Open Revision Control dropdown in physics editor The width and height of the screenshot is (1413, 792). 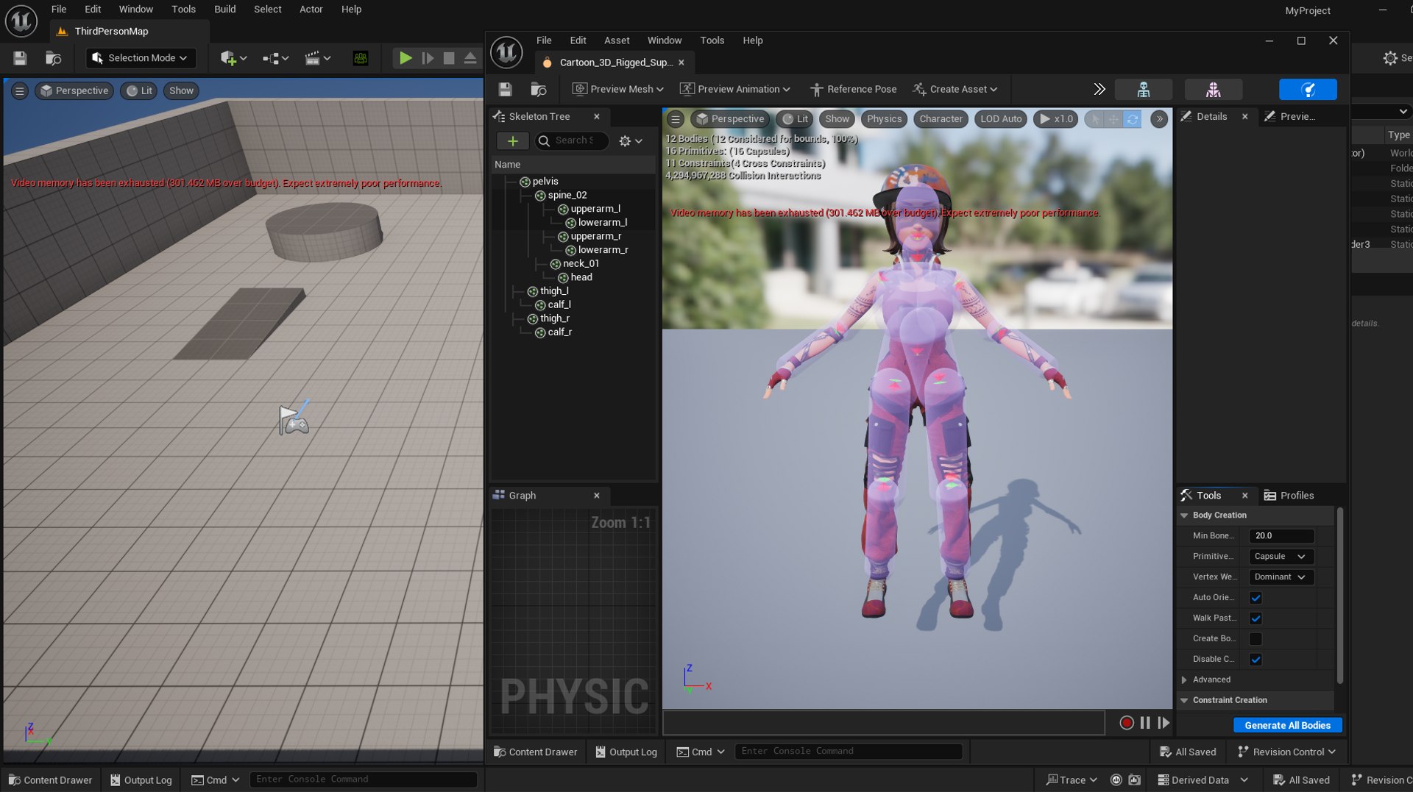[x=1286, y=752]
